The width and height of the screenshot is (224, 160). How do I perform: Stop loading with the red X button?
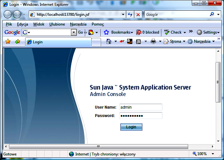pyautogui.click(x=138, y=15)
